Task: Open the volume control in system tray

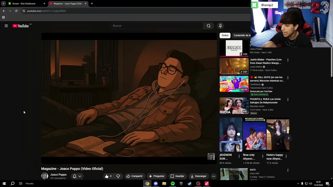Action: tap(311, 184)
